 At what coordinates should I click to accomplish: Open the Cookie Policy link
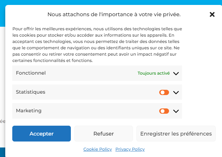pos(97,149)
